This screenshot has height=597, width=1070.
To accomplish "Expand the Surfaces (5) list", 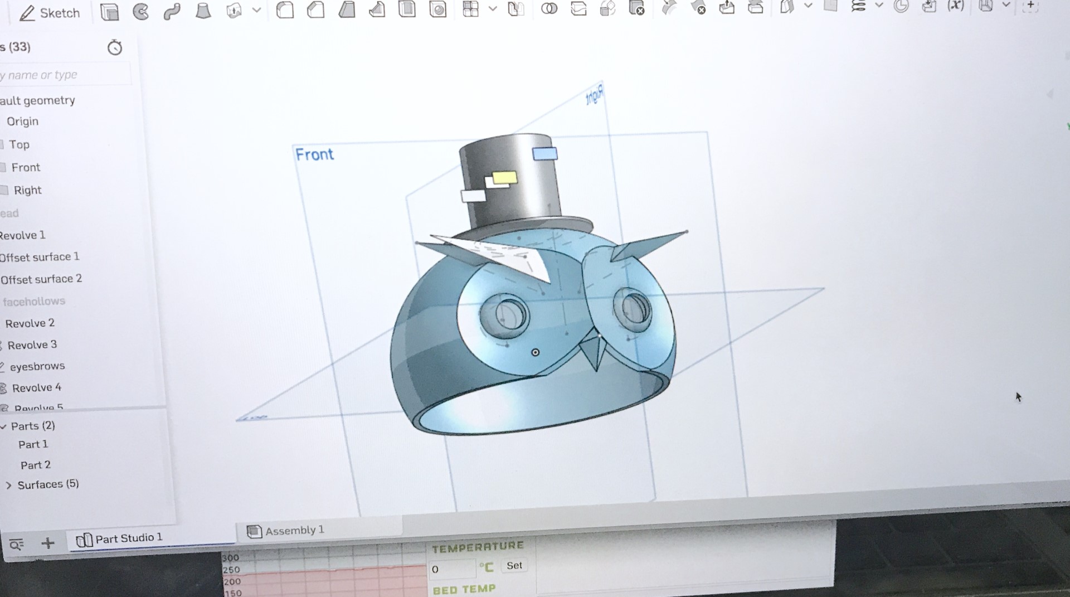I will pos(8,485).
